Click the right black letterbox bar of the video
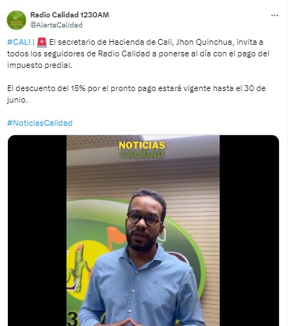297x326 pixels. click(249, 231)
